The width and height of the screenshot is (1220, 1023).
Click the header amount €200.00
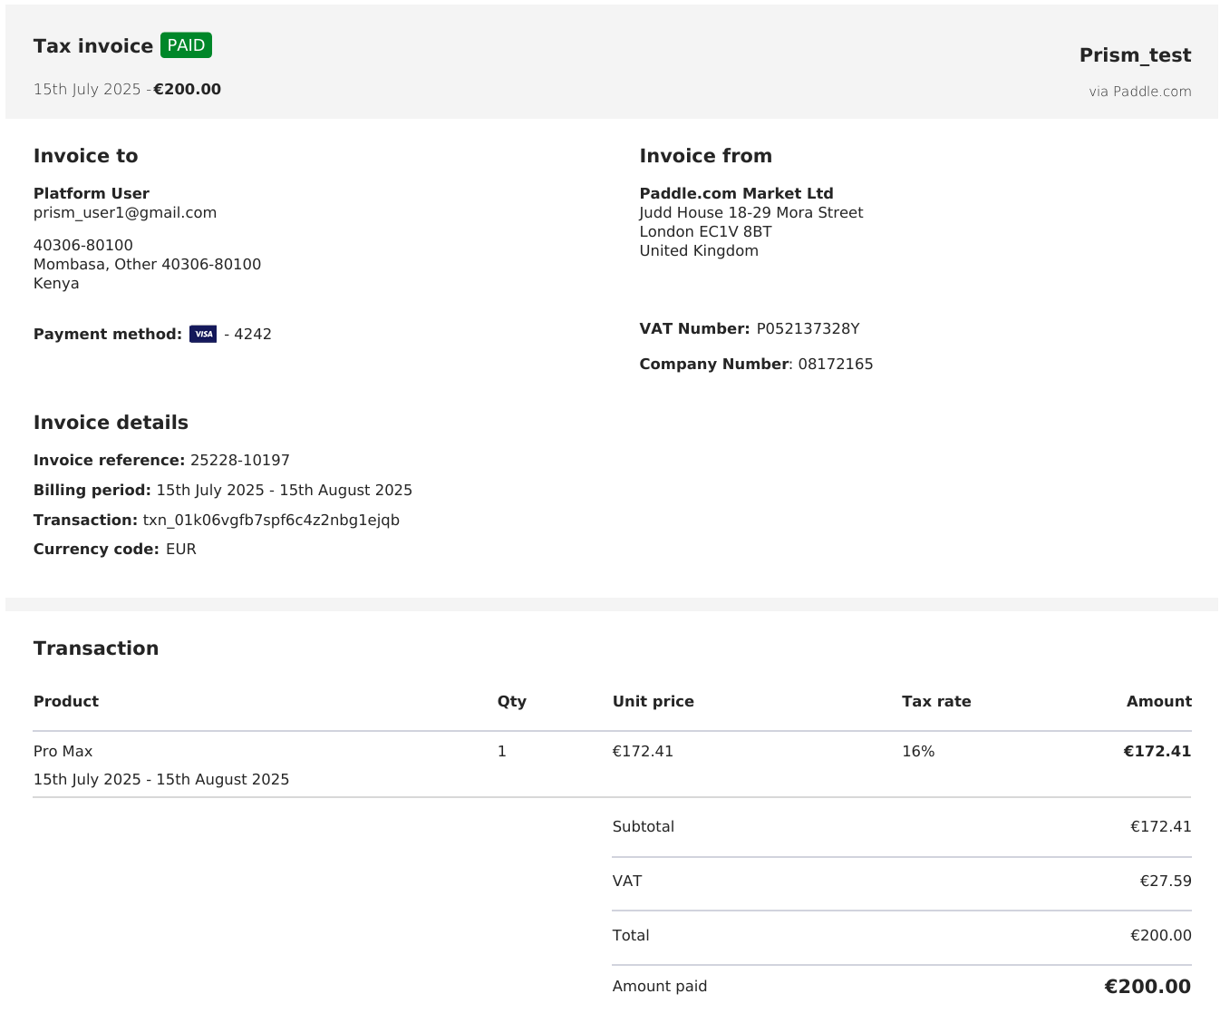click(188, 90)
